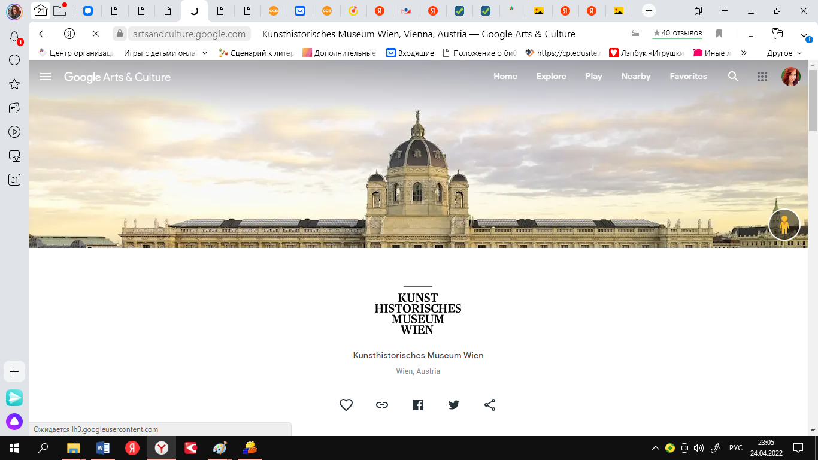Go back with the browser back arrow
The height and width of the screenshot is (460, 818).
pyautogui.click(x=43, y=34)
